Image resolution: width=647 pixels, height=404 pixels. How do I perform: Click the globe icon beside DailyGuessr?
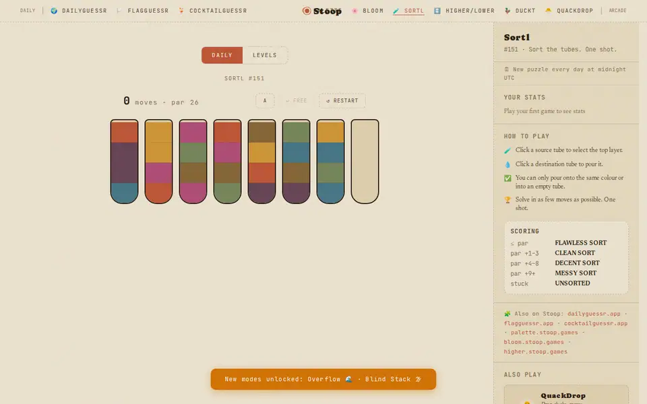pyautogui.click(x=54, y=11)
